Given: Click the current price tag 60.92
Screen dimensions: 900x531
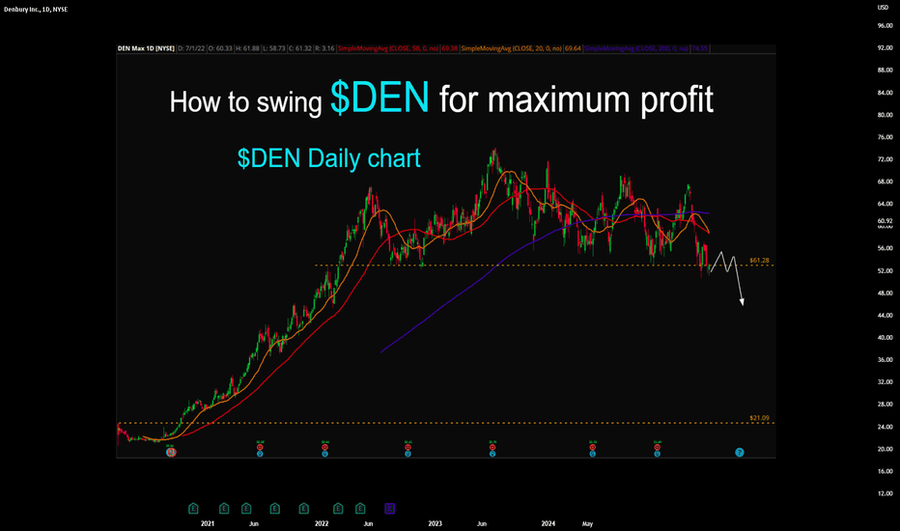Looking at the screenshot, I should pos(886,221).
